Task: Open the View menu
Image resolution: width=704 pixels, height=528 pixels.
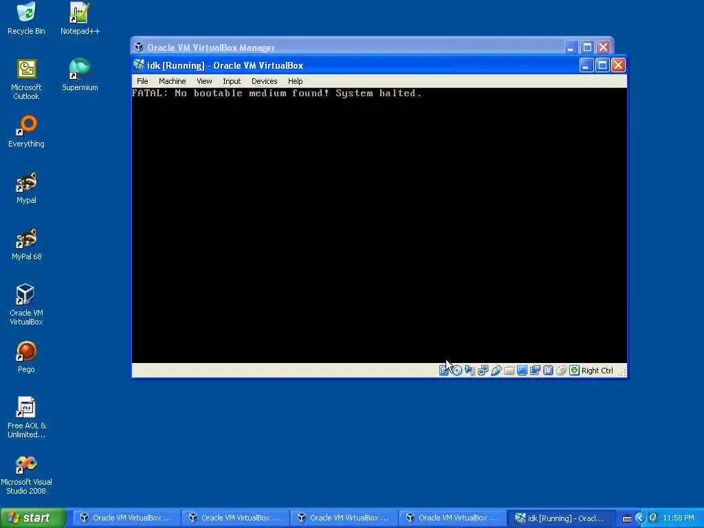Action: (204, 81)
